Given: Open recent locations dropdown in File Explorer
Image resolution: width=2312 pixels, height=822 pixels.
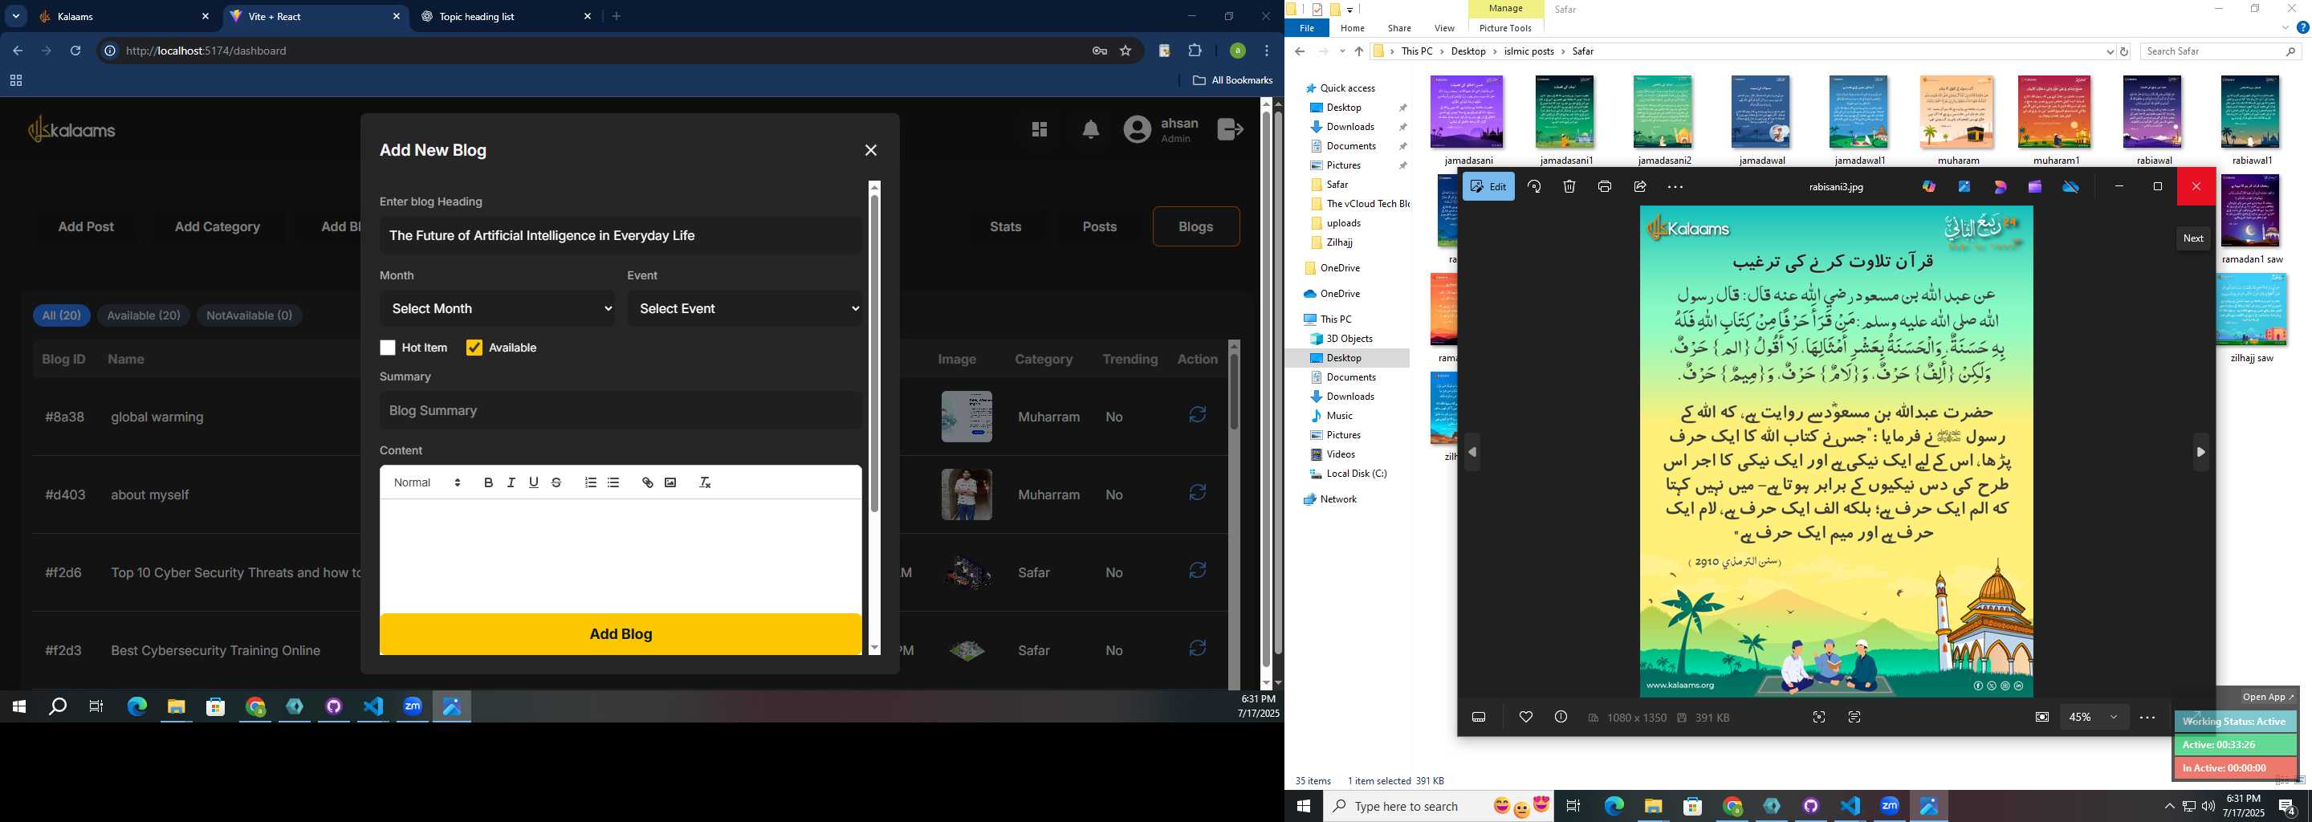Looking at the screenshot, I should 1341,52.
